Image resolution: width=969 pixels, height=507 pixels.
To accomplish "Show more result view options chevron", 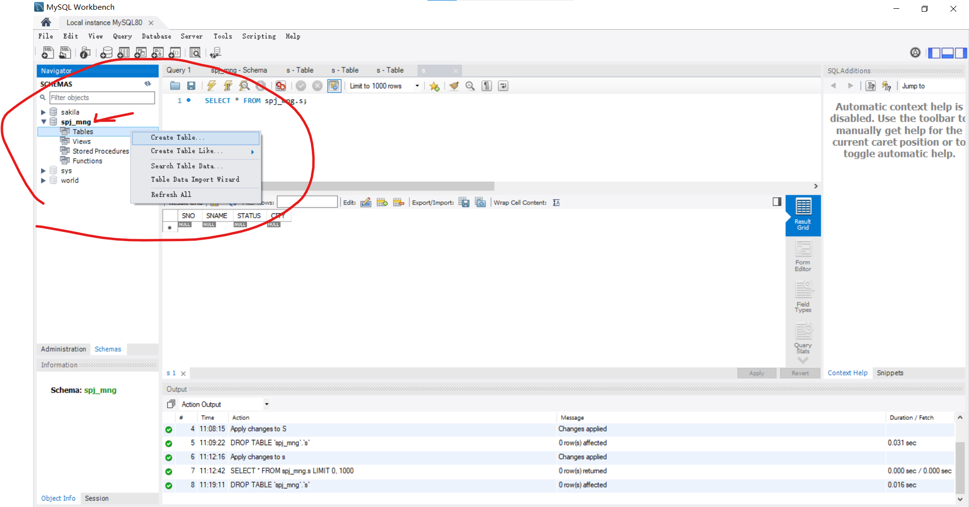I will pos(803,360).
